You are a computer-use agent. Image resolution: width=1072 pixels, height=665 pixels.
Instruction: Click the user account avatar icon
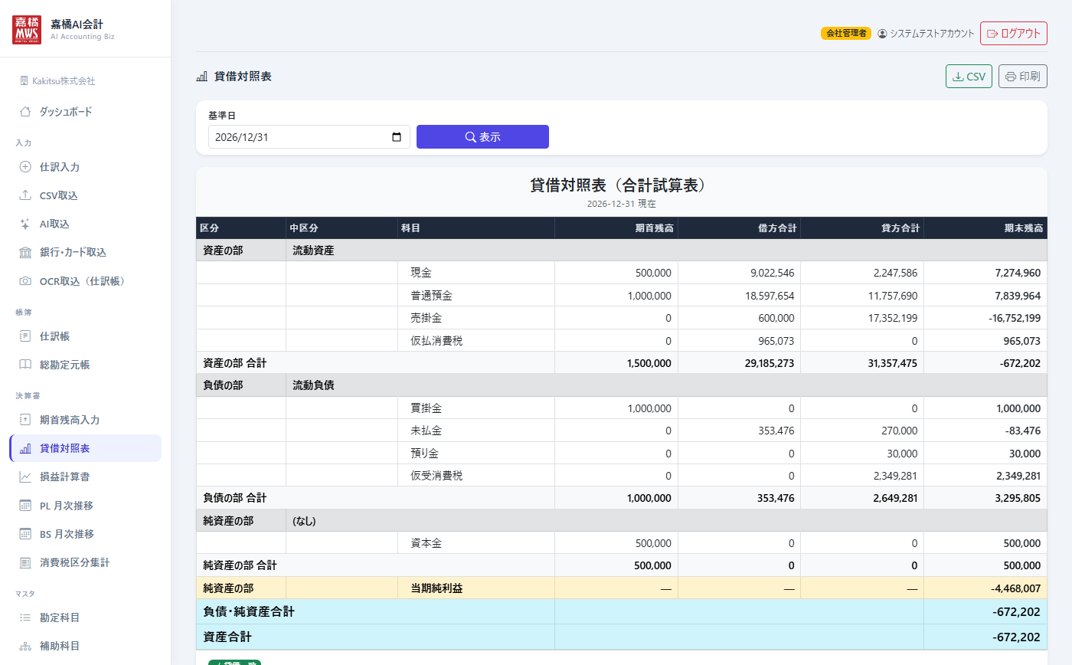(882, 34)
